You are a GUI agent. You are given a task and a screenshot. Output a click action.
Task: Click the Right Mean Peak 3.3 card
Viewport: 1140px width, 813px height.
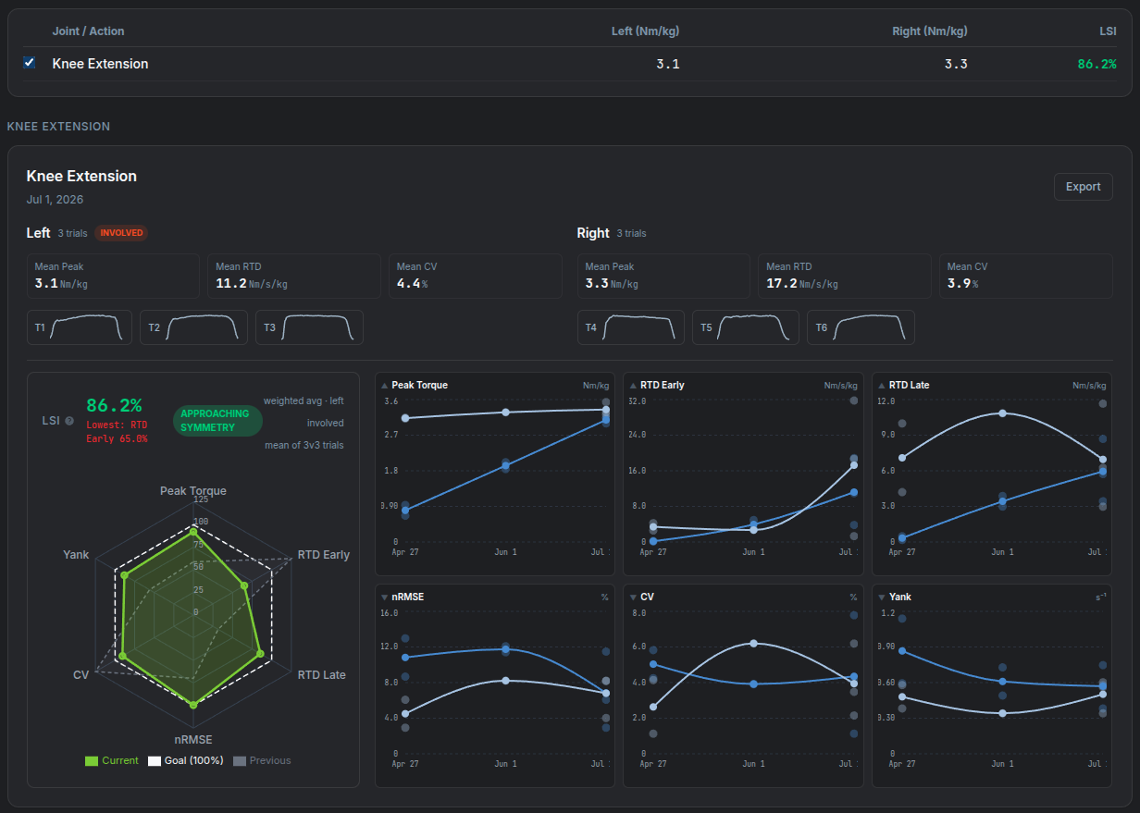(x=663, y=277)
